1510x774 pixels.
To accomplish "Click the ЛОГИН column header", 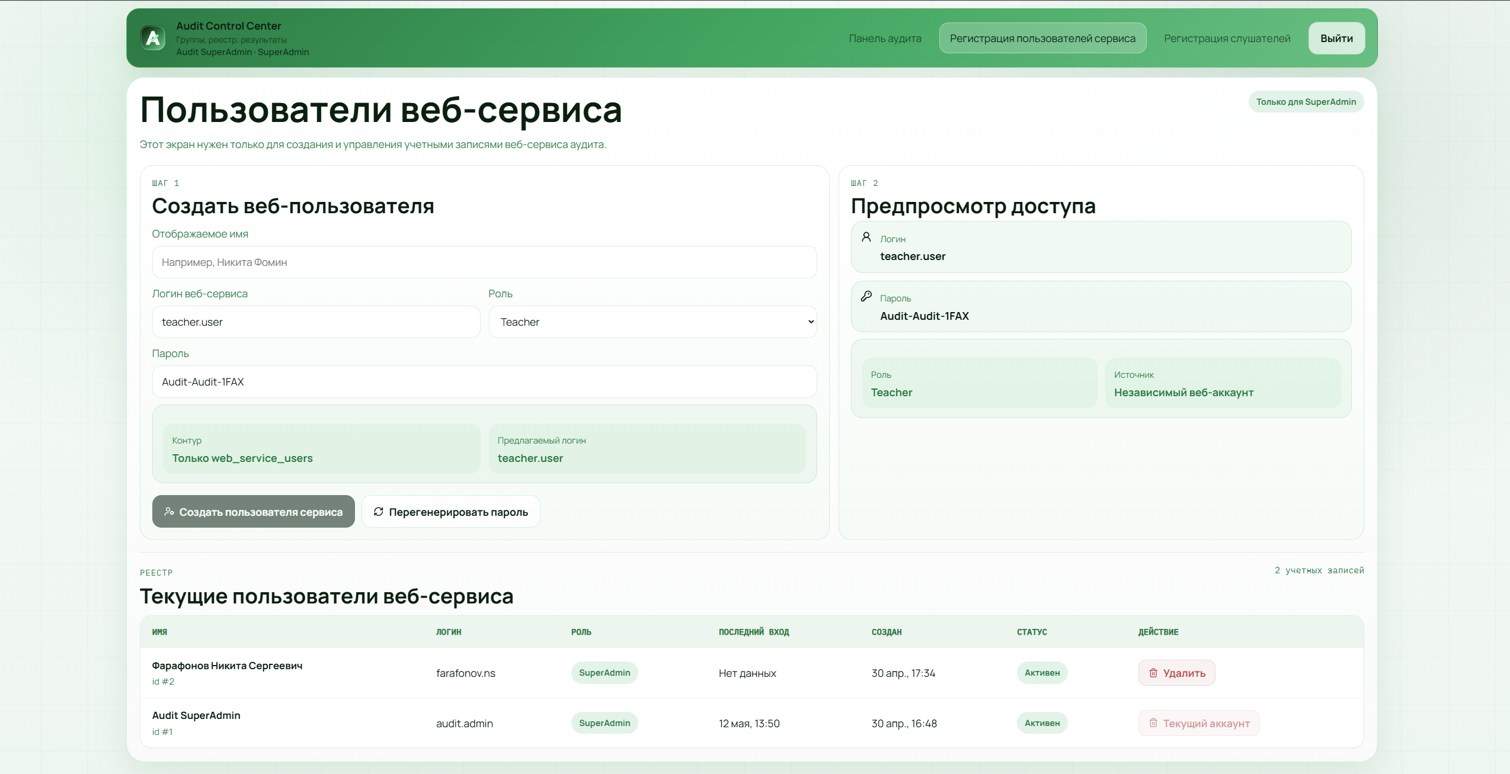I will coord(449,632).
